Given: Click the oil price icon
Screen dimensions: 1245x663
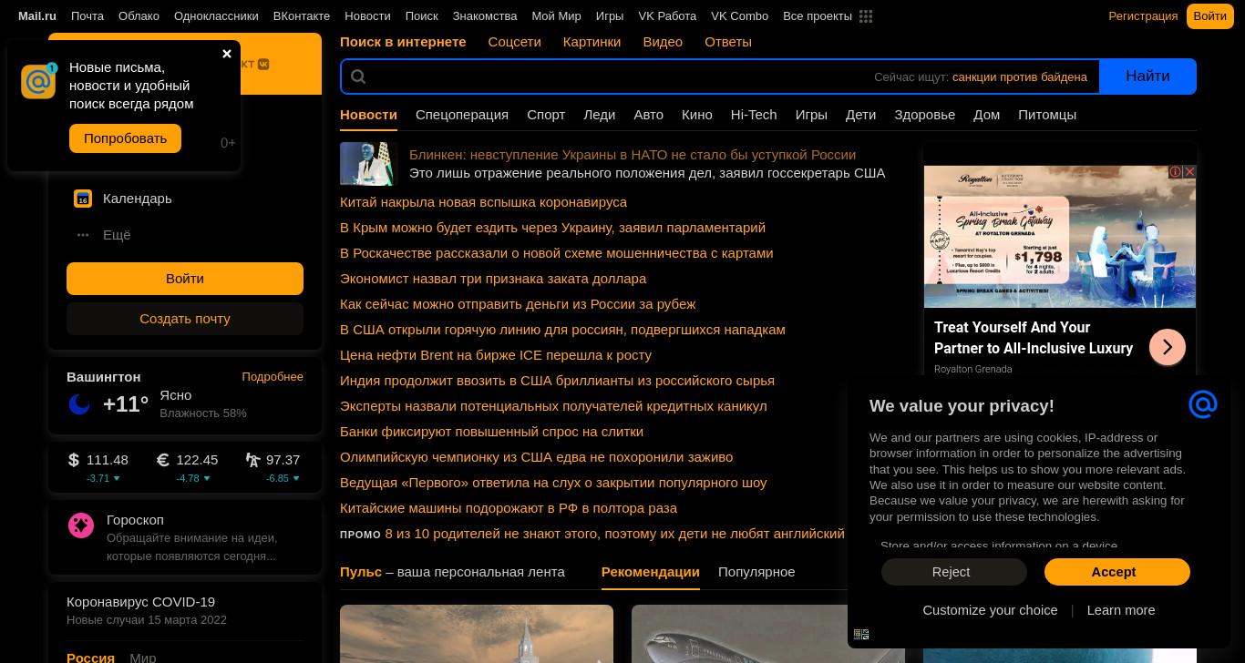Looking at the screenshot, I should (x=252, y=460).
